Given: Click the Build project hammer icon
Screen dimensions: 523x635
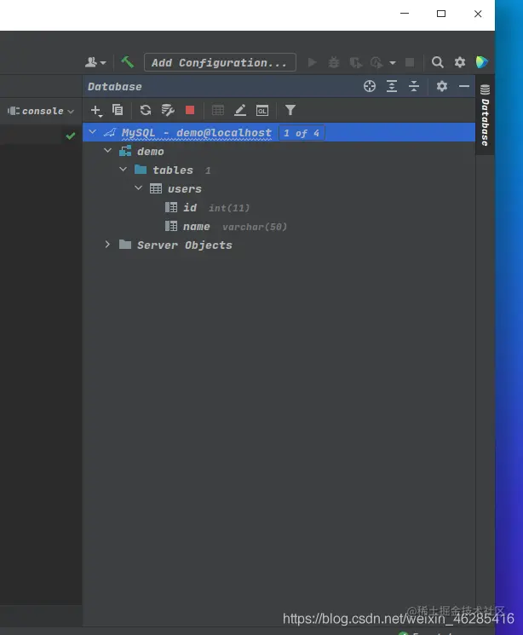Looking at the screenshot, I should (x=128, y=62).
